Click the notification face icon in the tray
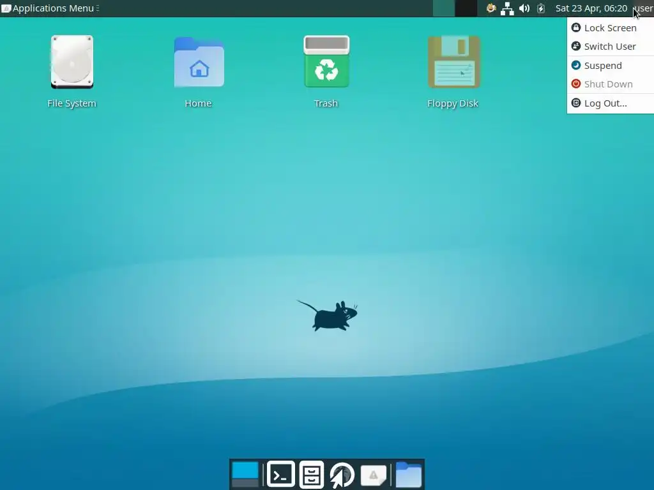The height and width of the screenshot is (490, 654). (491, 8)
